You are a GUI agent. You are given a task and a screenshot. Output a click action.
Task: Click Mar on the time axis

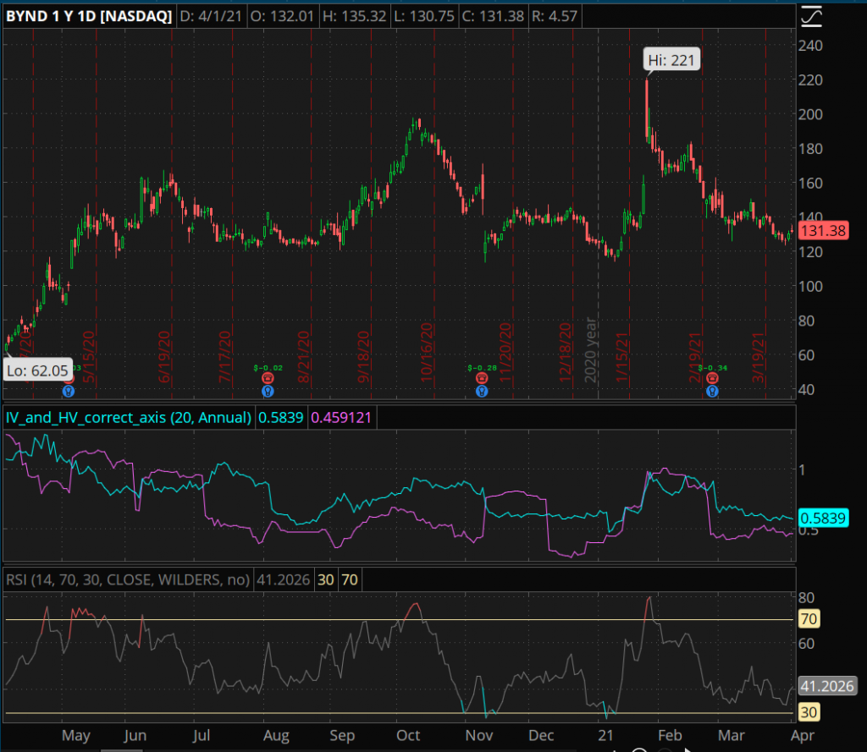pos(731,735)
